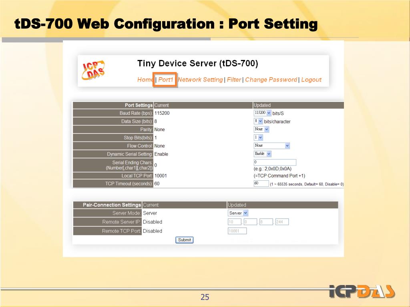Click the Remote TCP Port input field
Image resolution: width=410 pixels, height=307 pixels.
click(x=237, y=231)
